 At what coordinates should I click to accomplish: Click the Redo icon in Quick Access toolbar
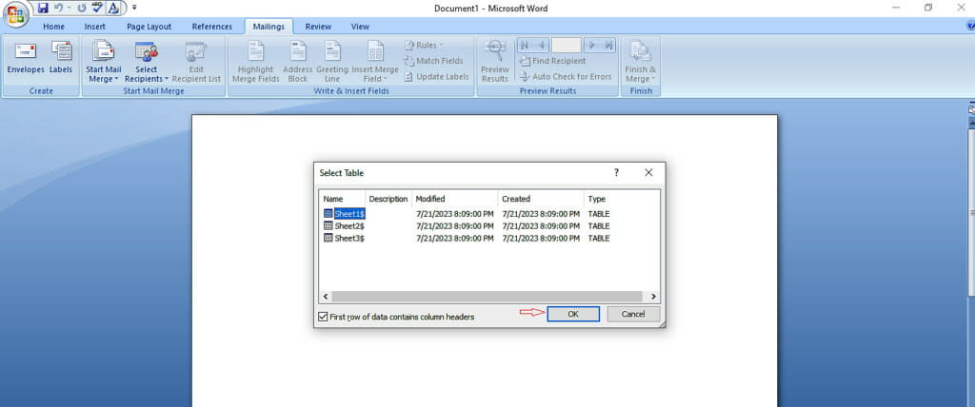pyautogui.click(x=82, y=8)
